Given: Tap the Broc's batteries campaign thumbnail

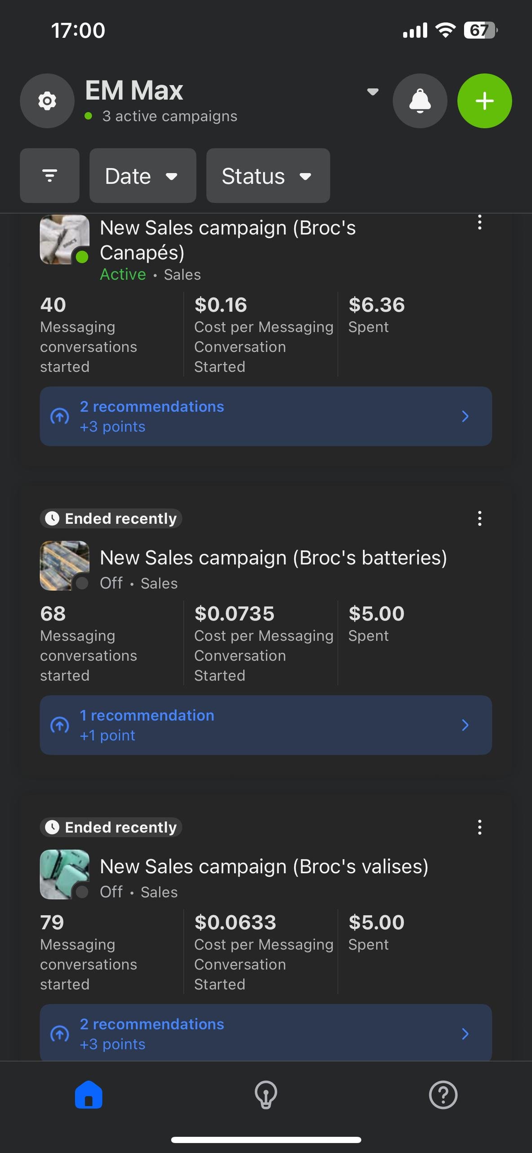Looking at the screenshot, I should click(65, 566).
